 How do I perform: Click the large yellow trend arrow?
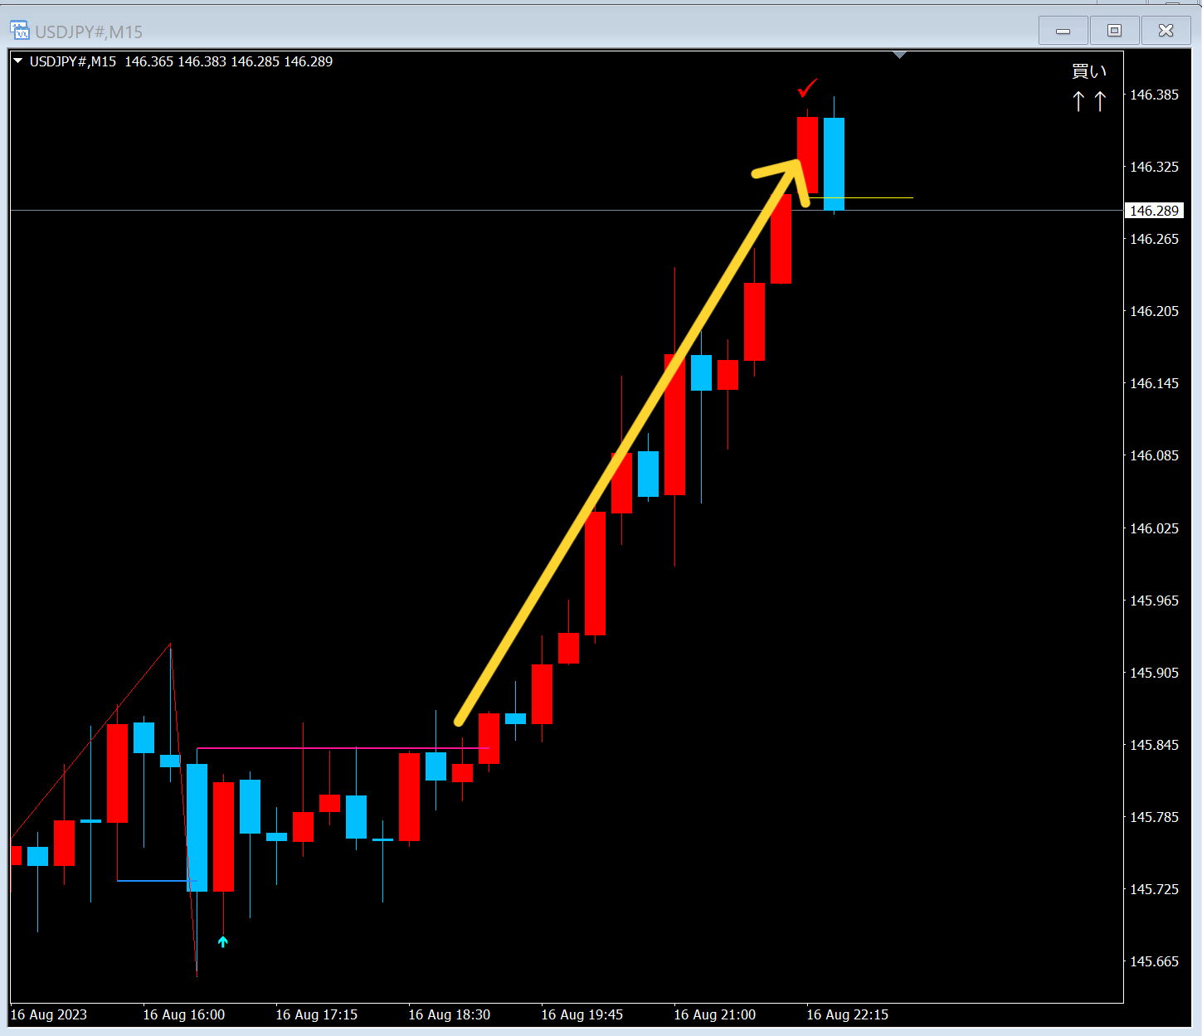click(630, 440)
